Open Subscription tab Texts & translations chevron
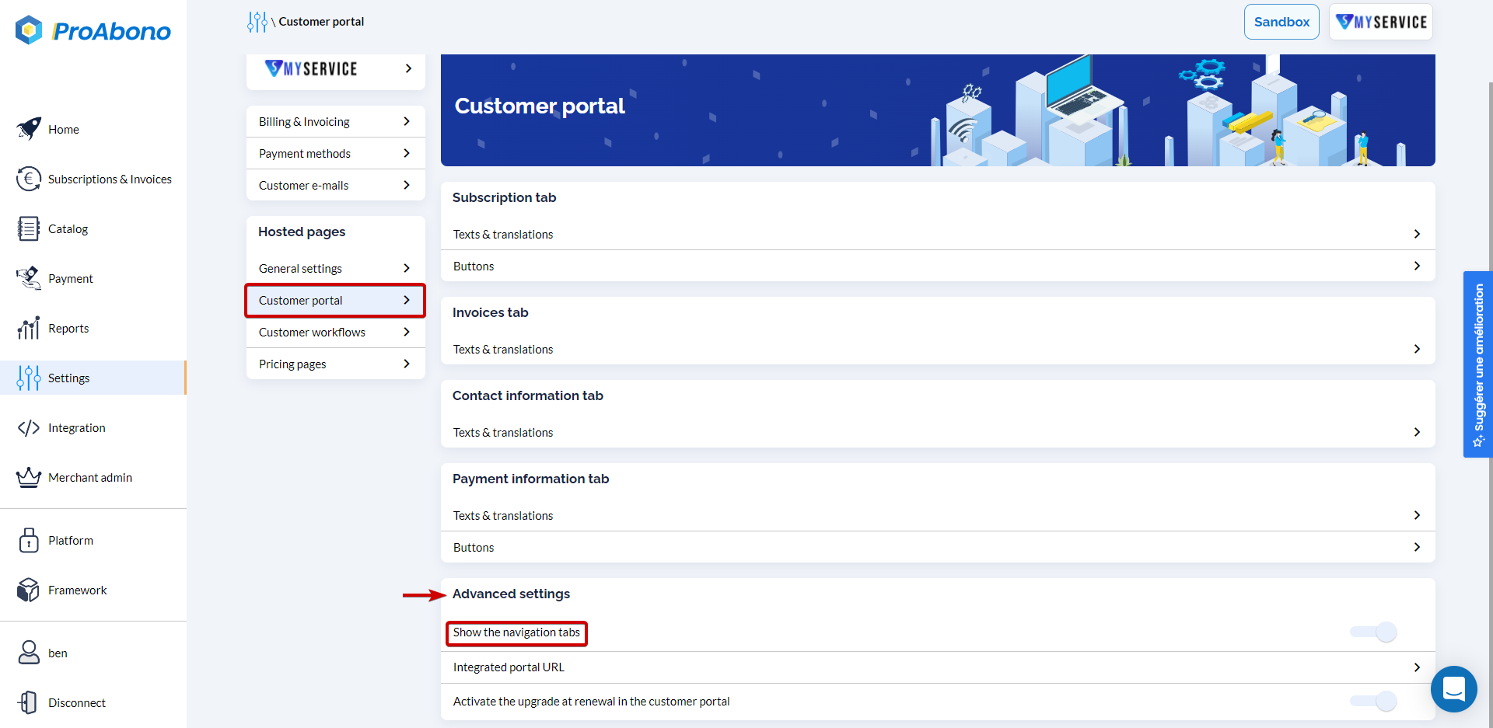Screen dimensions: 1493x728 pos(1417,234)
